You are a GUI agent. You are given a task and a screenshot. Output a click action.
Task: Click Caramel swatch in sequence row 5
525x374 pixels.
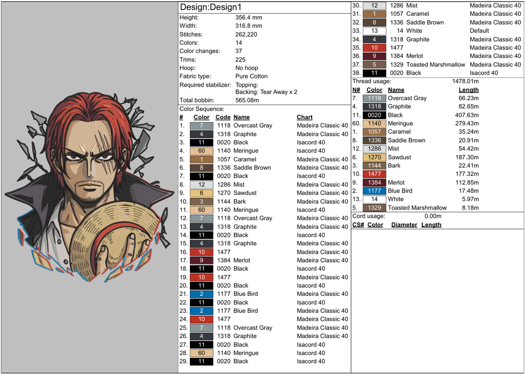[202, 159]
